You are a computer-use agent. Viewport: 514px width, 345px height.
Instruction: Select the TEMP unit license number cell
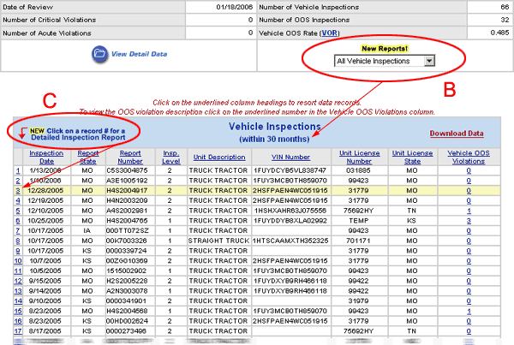pos(359,221)
